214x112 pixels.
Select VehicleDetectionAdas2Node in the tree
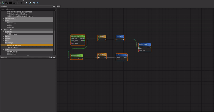pos(18,14)
